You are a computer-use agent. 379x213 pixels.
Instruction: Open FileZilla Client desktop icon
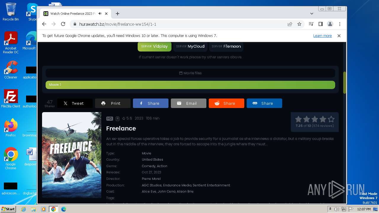click(11, 99)
